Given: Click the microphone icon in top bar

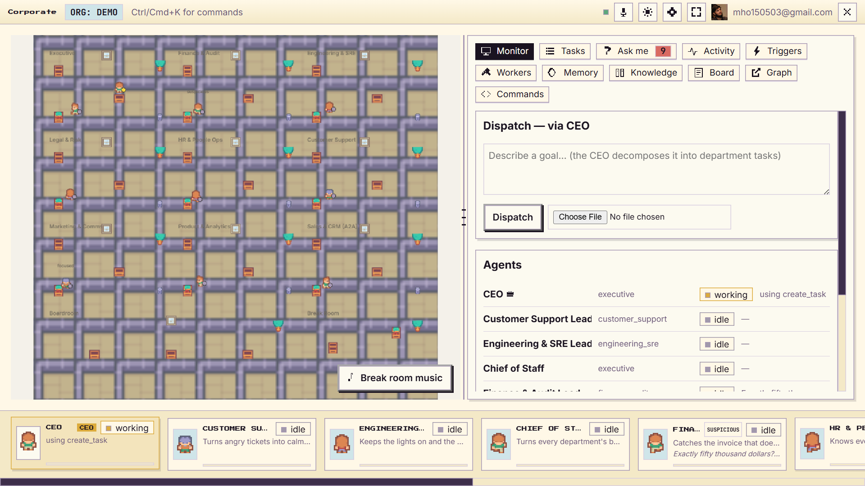Looking at the screenshot, I should pos(624,12).
